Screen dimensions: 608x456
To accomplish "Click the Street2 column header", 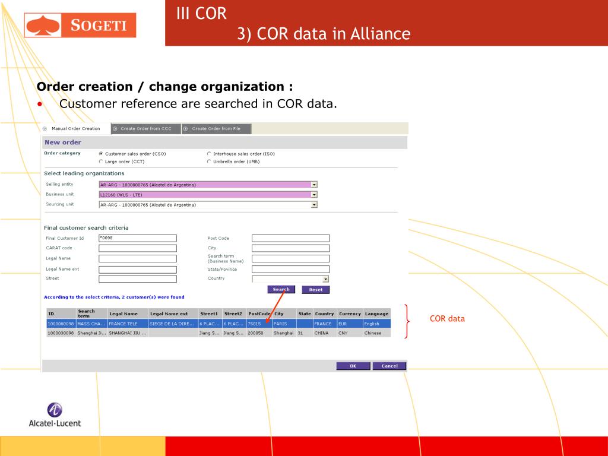I will point(234,313).
